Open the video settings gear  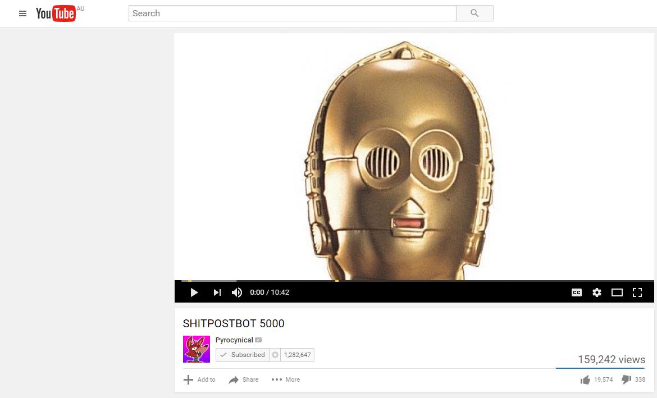point(597,292)
